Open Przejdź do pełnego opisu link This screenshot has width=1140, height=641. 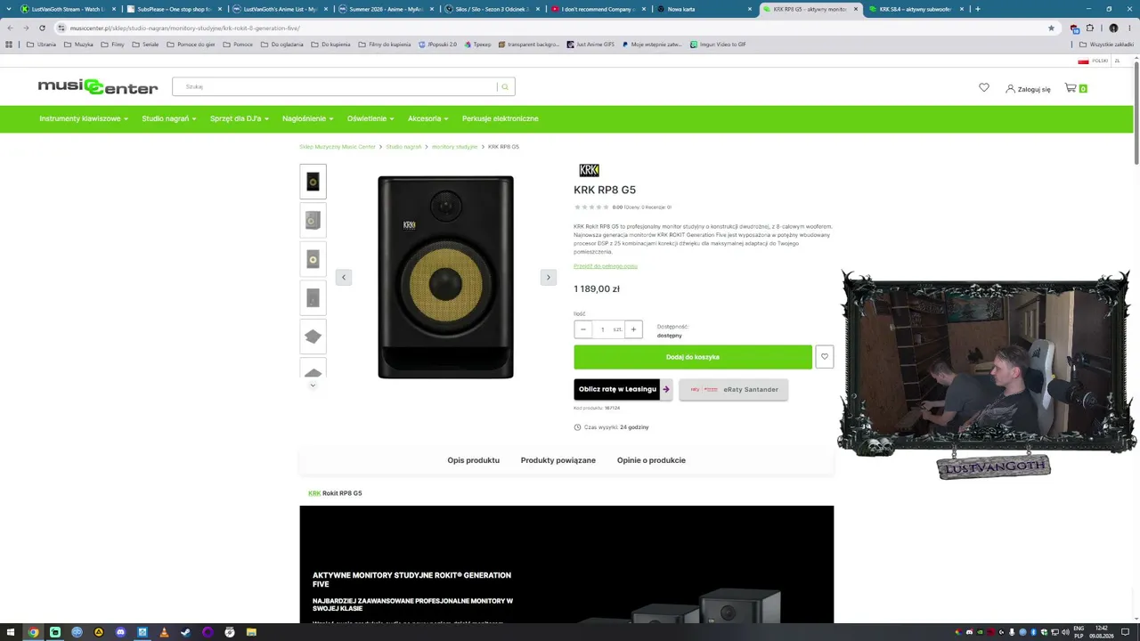tap(606, 266)
